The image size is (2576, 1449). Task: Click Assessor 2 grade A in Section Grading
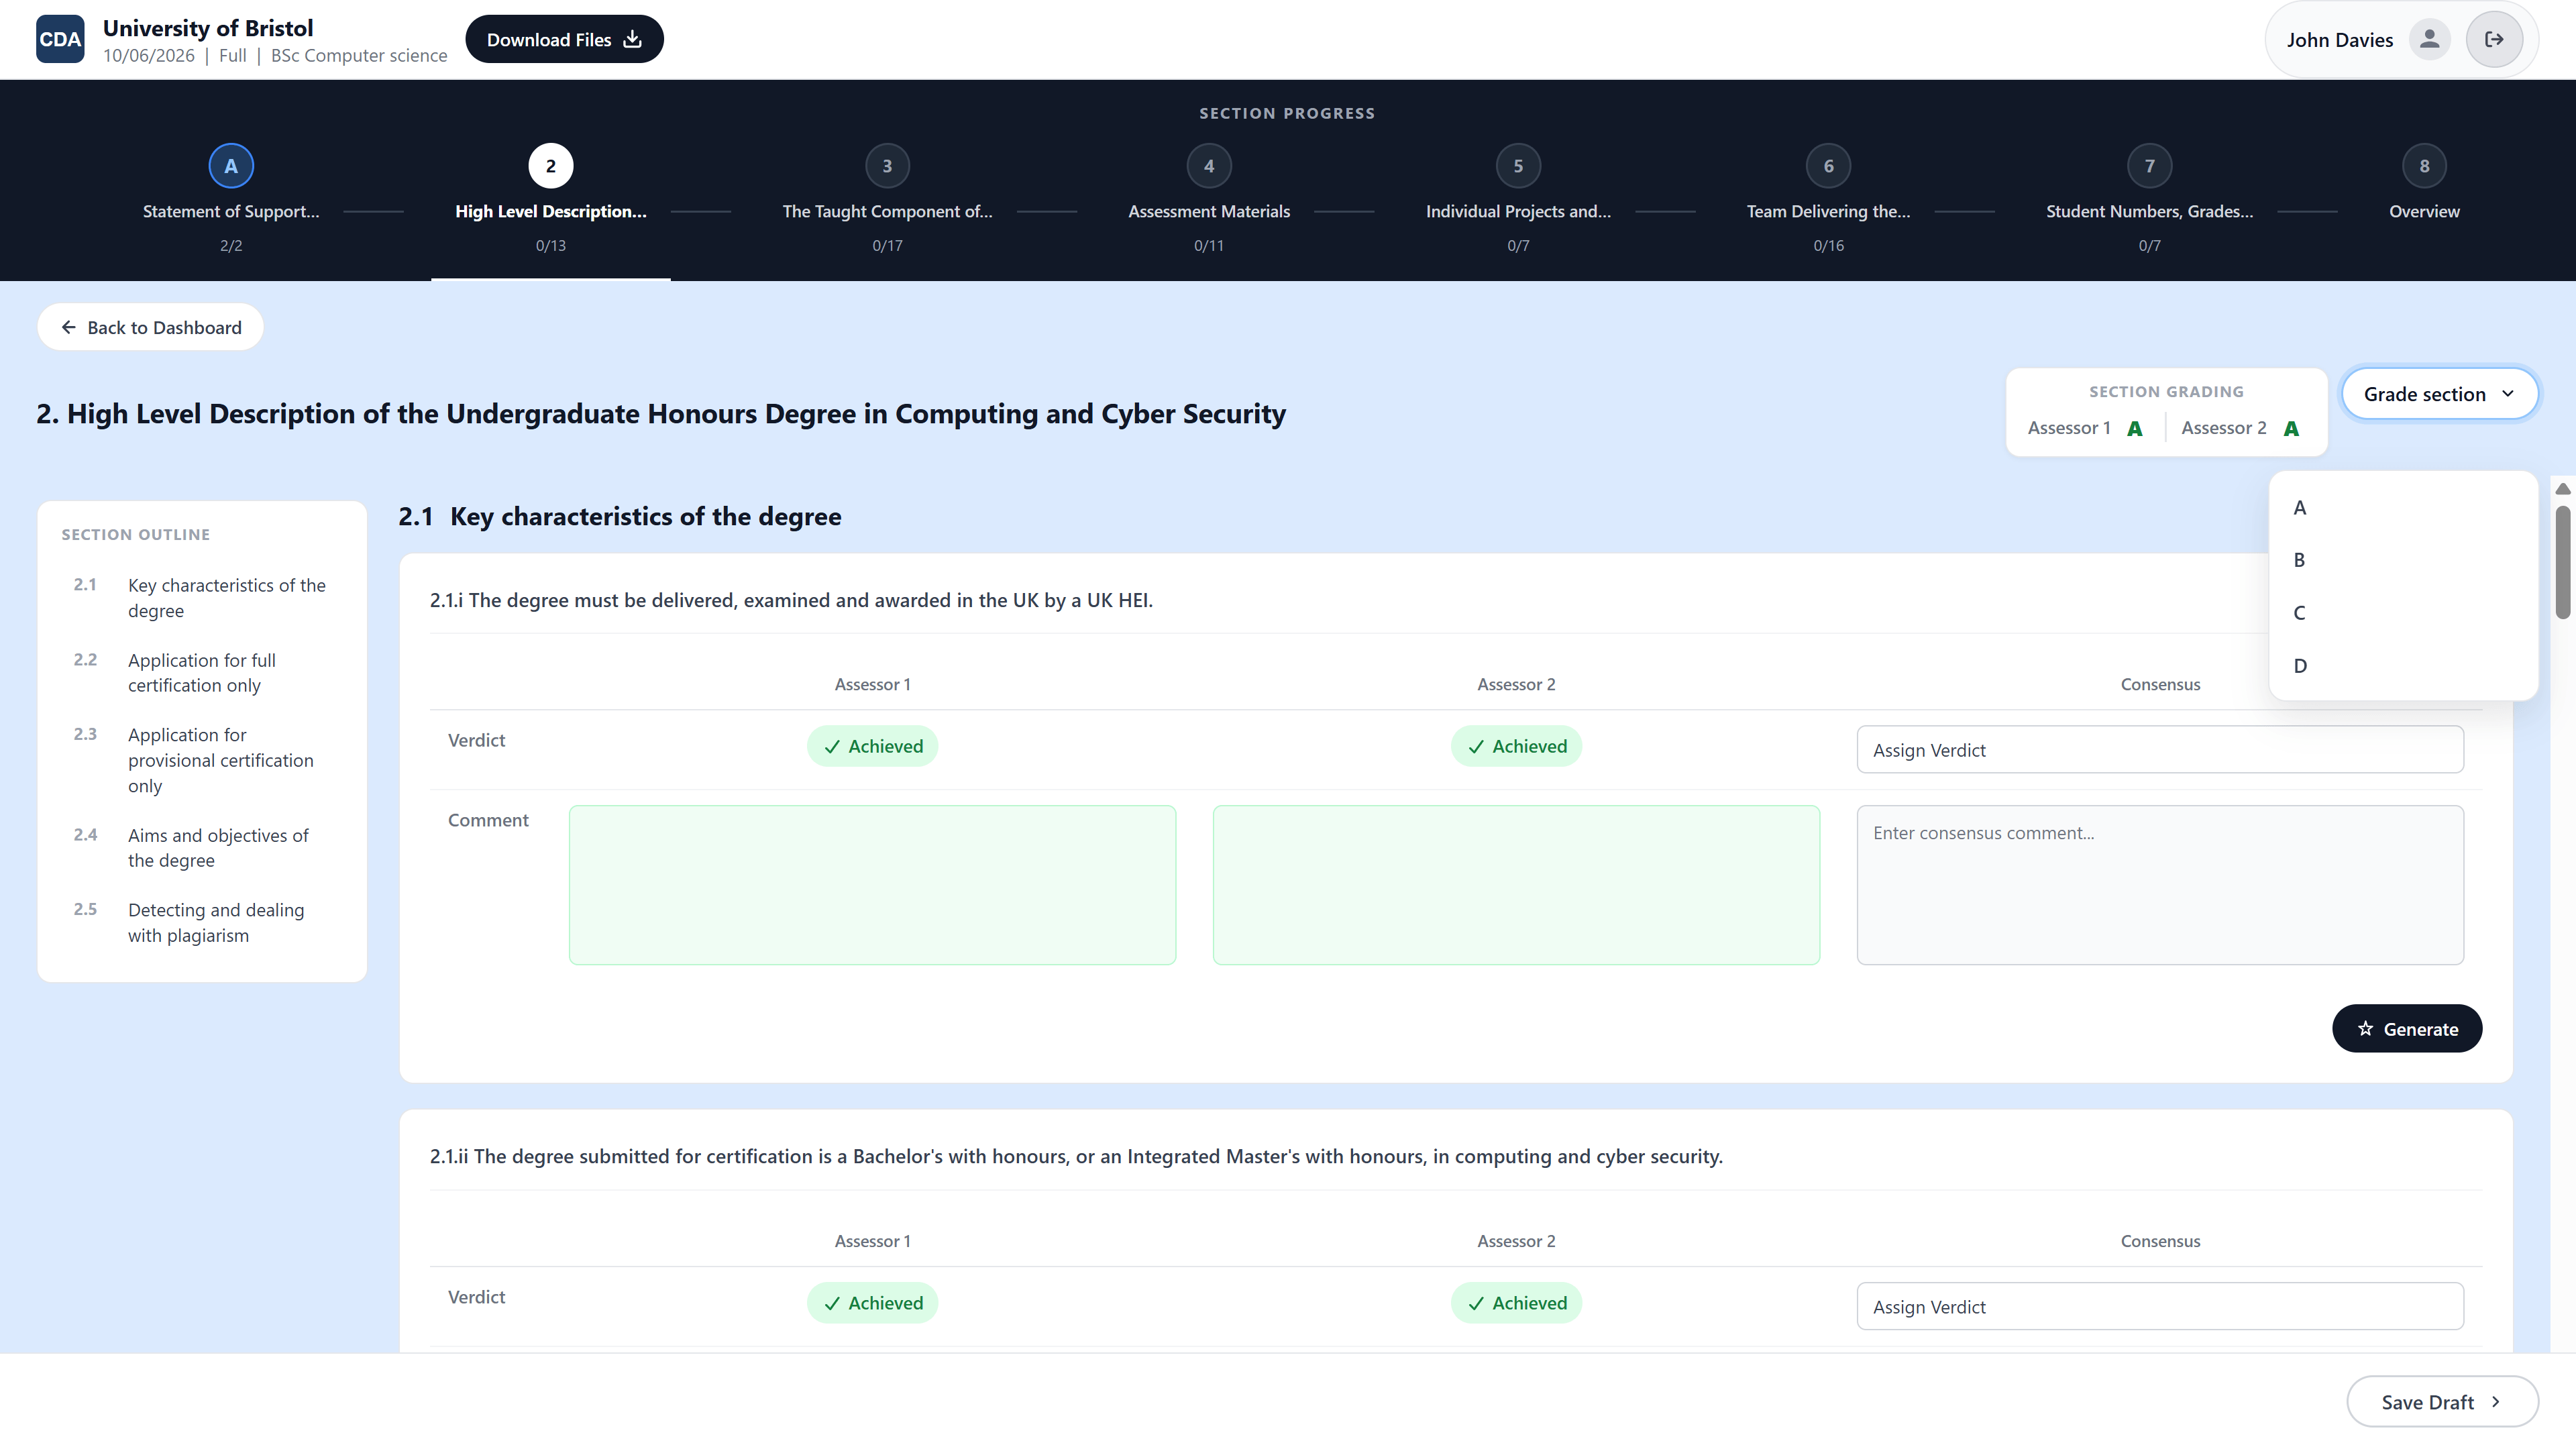click(2291, 429)
